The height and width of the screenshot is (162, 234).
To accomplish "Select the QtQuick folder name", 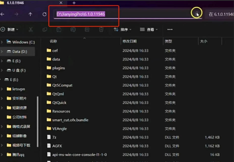I will [x=59, y=102].
